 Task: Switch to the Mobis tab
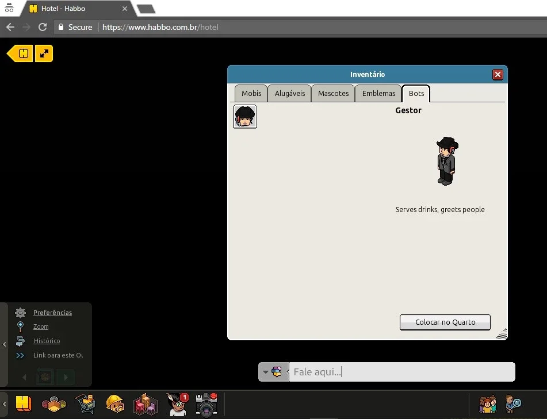point(251,94)
